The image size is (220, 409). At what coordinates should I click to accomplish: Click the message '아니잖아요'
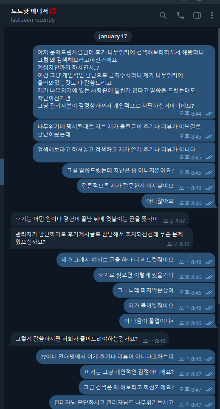click(x=178, y=201)
